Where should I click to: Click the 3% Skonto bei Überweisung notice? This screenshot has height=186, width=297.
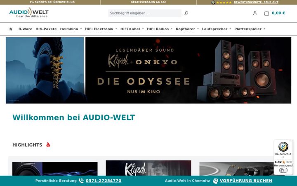coord(52,2)
